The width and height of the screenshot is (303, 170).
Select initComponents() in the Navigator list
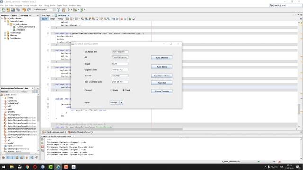tap(14, 115)
